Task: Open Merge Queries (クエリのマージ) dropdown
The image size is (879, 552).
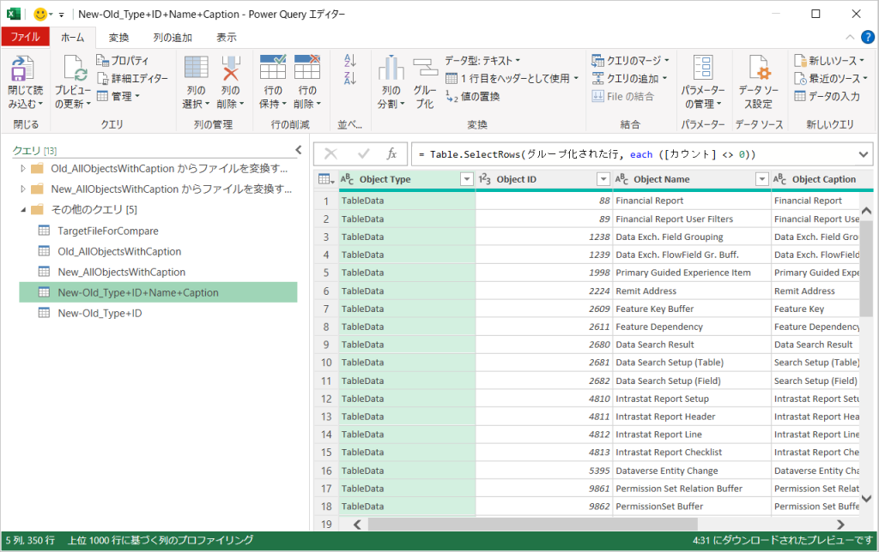Action: [631, 61]
